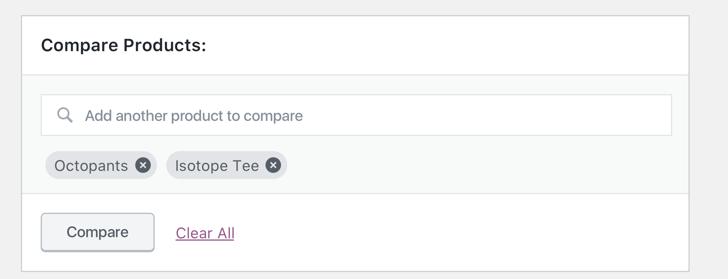Select the search icon inside the product field
The height and width of the screenshot is (279, 728).
65,115
